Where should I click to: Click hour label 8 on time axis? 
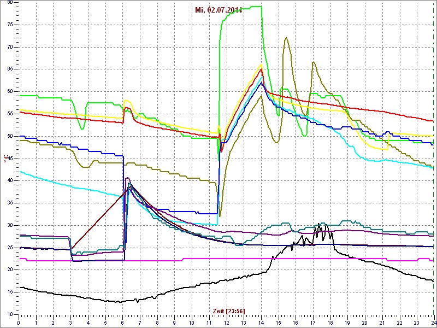coord(157,323)
